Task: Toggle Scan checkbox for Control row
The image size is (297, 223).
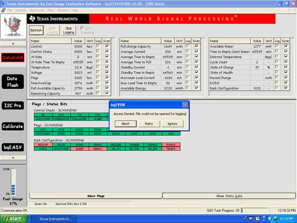Action: (x=107, y=46)
